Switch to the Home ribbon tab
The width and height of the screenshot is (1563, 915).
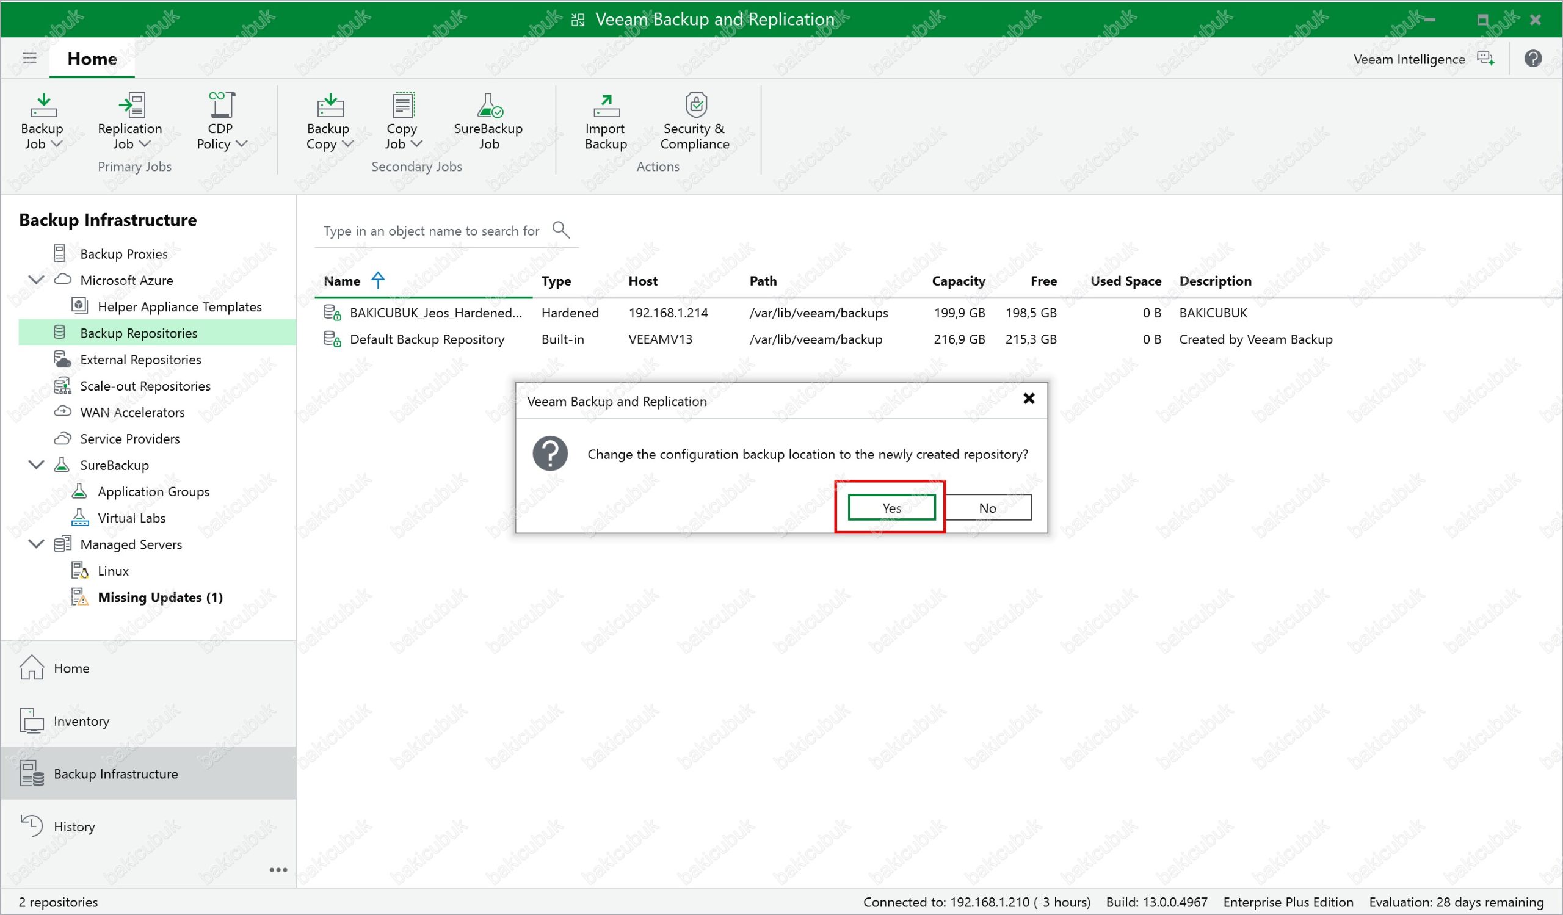(92, 59)
